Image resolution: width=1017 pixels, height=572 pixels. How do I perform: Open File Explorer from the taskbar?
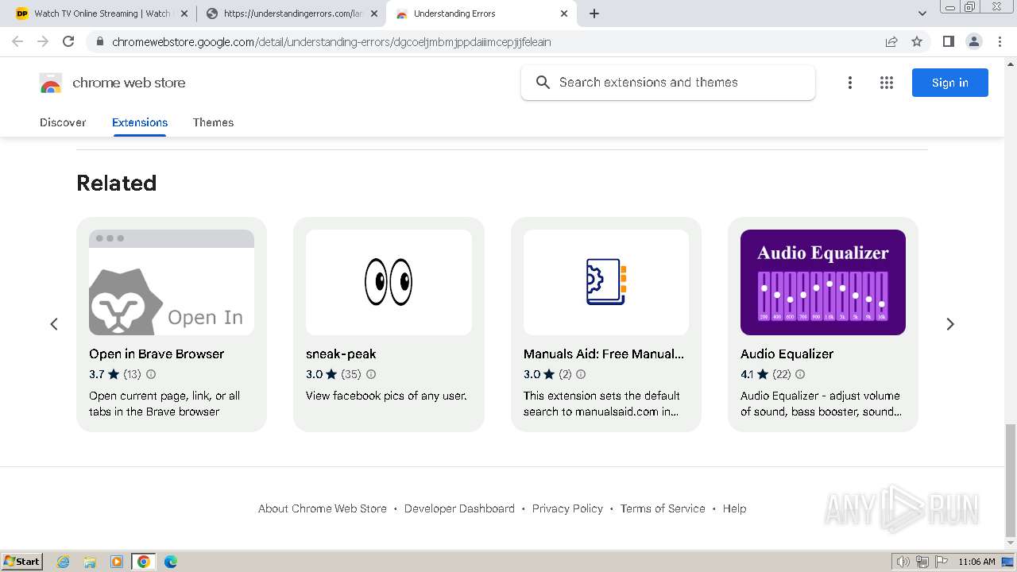pyautogui.click(x=90, y=562)
